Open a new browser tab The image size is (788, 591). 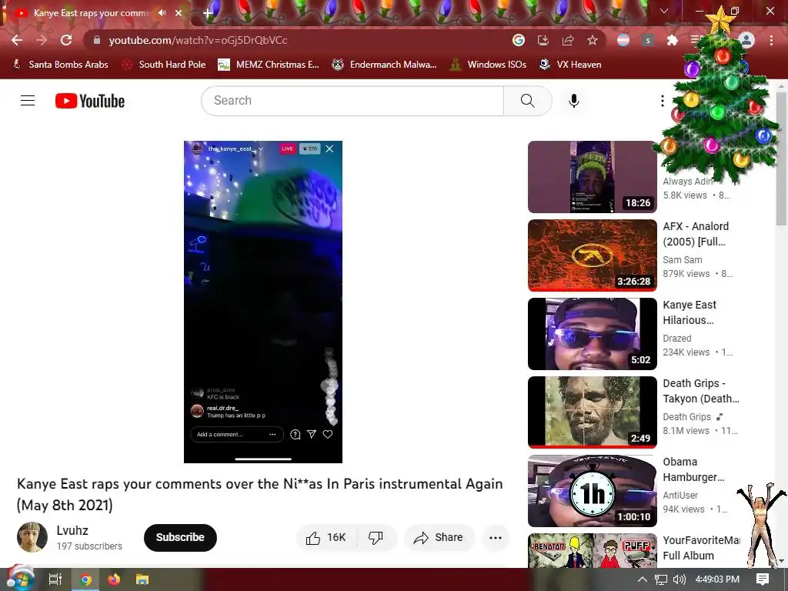(x=208, y=13)
